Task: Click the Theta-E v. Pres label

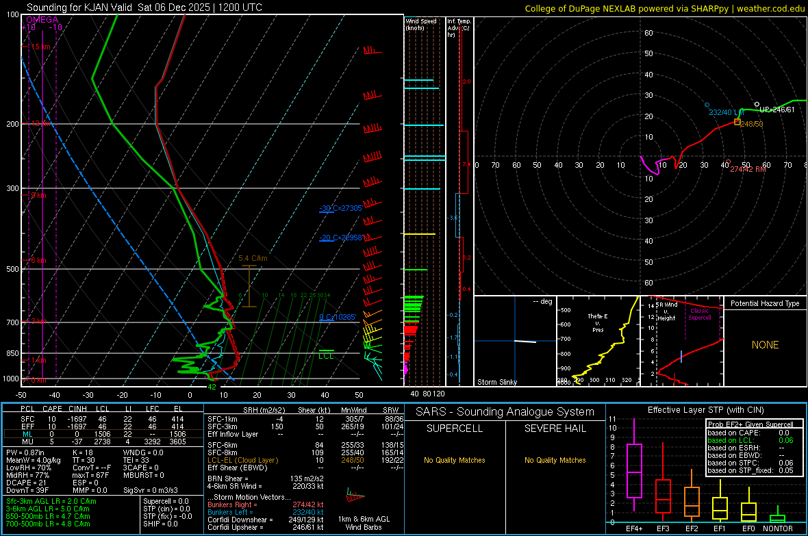Action: tap(598, 322)
